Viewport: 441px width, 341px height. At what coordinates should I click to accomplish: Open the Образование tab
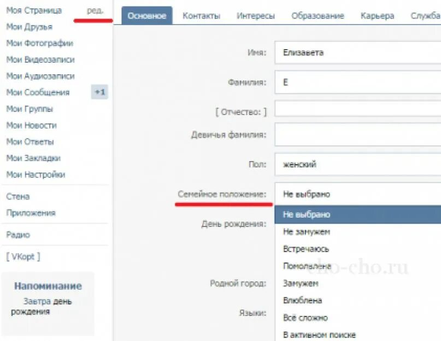click(317, 16)
